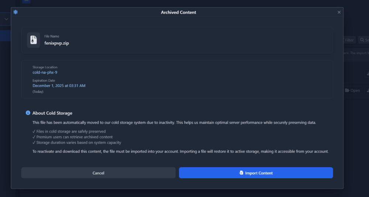Click the cold-na-phx-9 storage location
This screenshot has width=369, height=197.
pyautogui.click(x=45, y=73)
